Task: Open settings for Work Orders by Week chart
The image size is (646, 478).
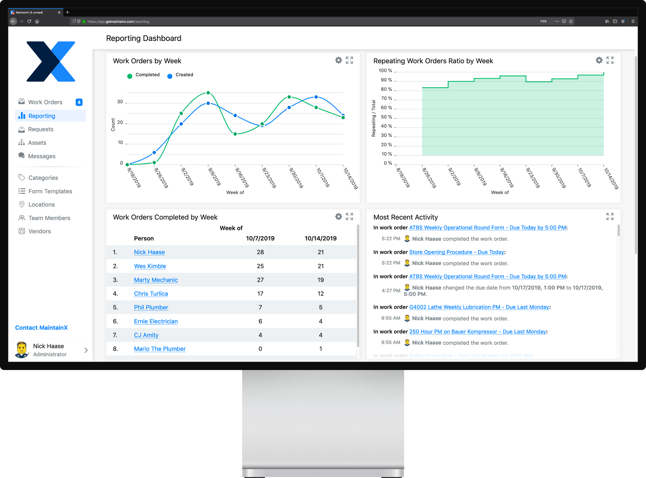Action: 338,60
